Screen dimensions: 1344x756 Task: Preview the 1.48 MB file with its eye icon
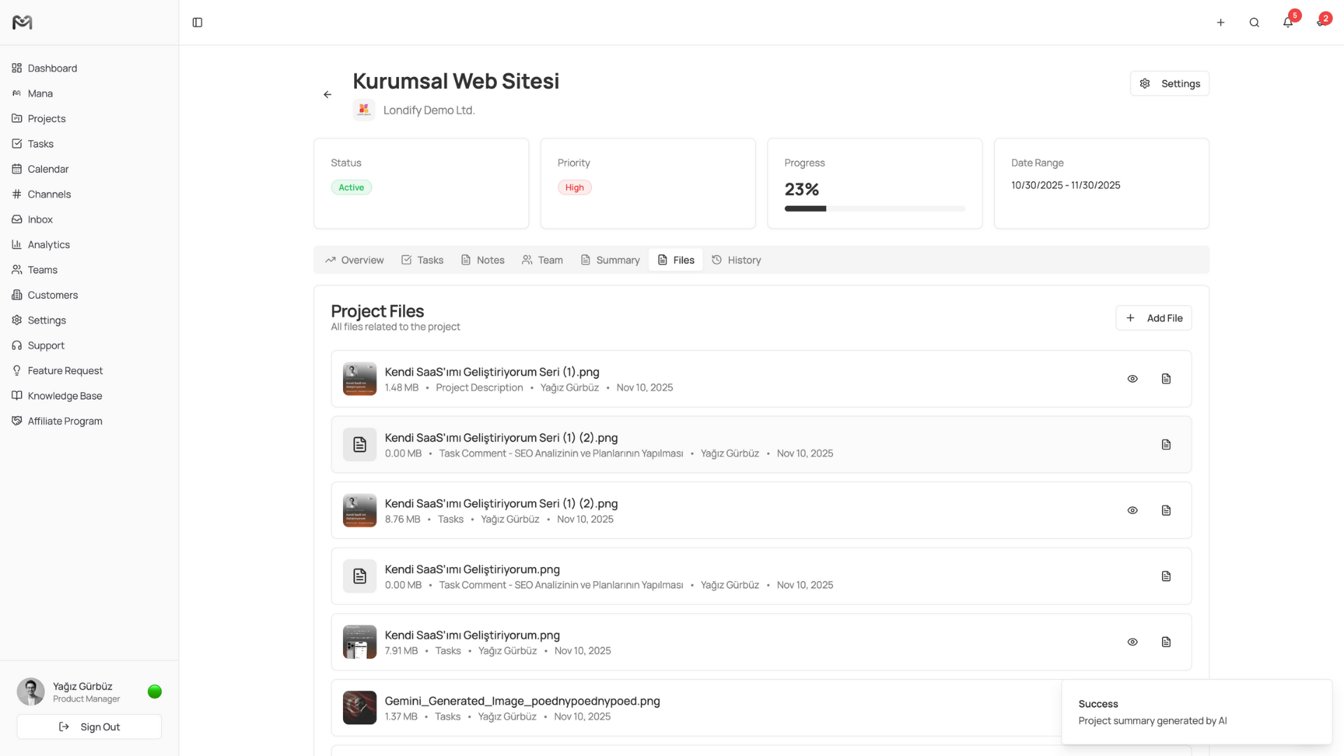point(1132,379)
